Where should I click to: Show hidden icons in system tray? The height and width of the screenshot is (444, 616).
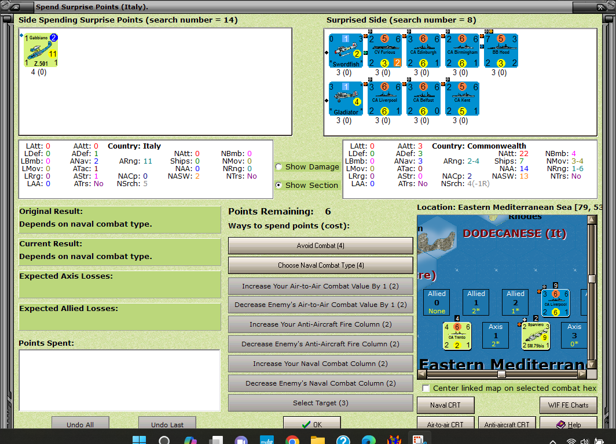(x=552, y=441)
